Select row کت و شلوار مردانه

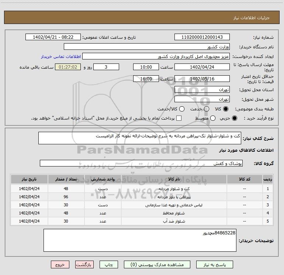(142, 189)
